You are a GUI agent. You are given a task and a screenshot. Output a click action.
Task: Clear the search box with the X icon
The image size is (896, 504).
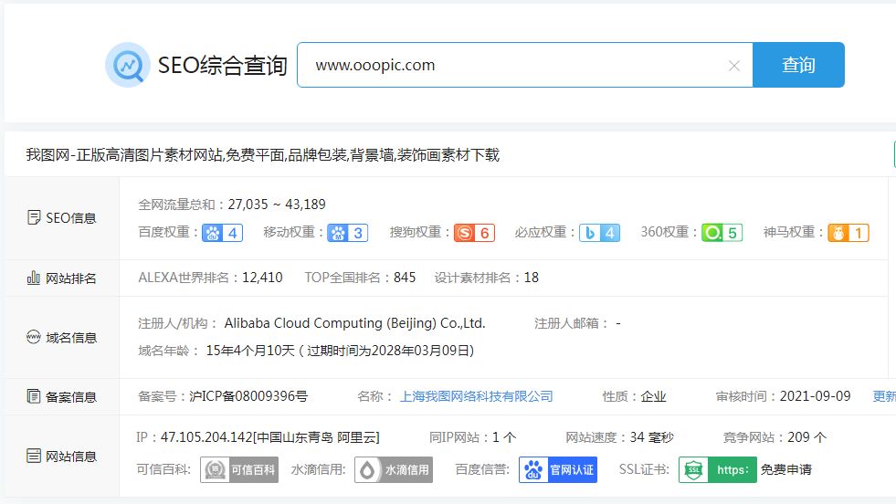[x=734, y=66]
